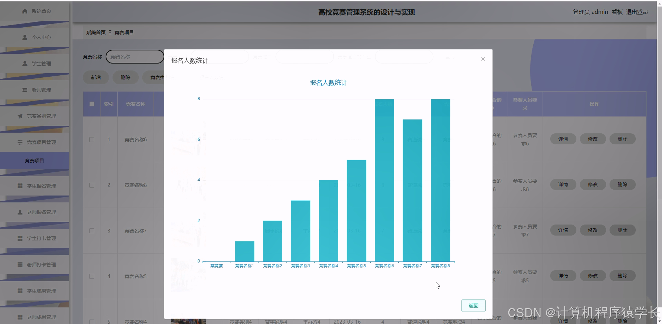Toggle the select-all checkbox in table header
The width and height of the screenshot is (662, 324).
[92, 104]
